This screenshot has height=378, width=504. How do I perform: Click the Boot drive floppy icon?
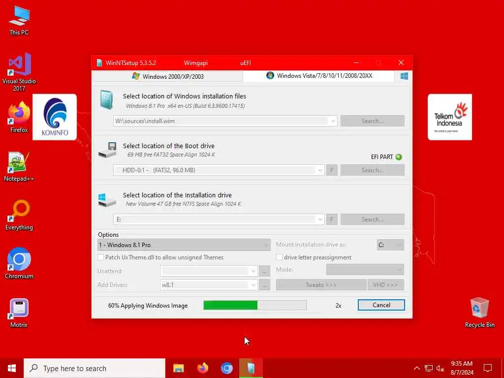pos(107,150)
